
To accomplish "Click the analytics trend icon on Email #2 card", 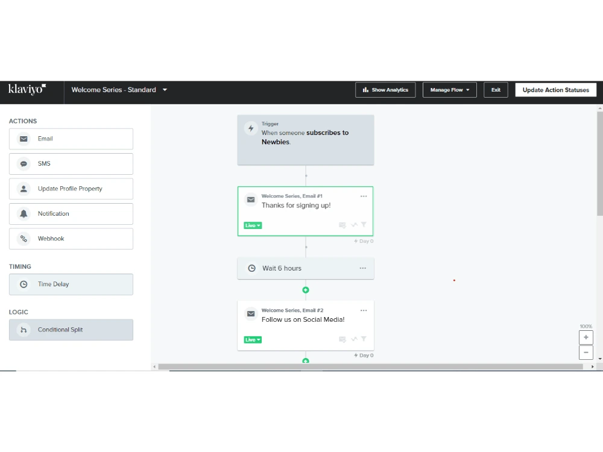I will click(354, 339).
